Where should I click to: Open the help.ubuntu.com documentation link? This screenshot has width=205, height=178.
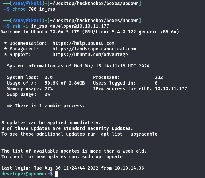[83, 43]
